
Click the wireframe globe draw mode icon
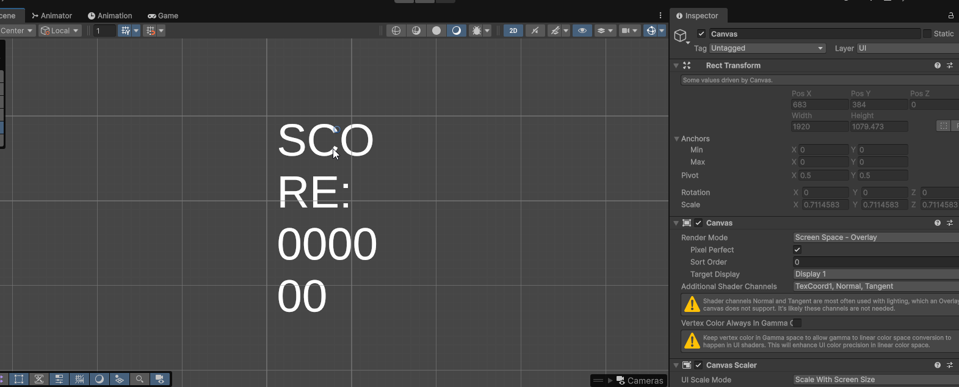point(396,31)
